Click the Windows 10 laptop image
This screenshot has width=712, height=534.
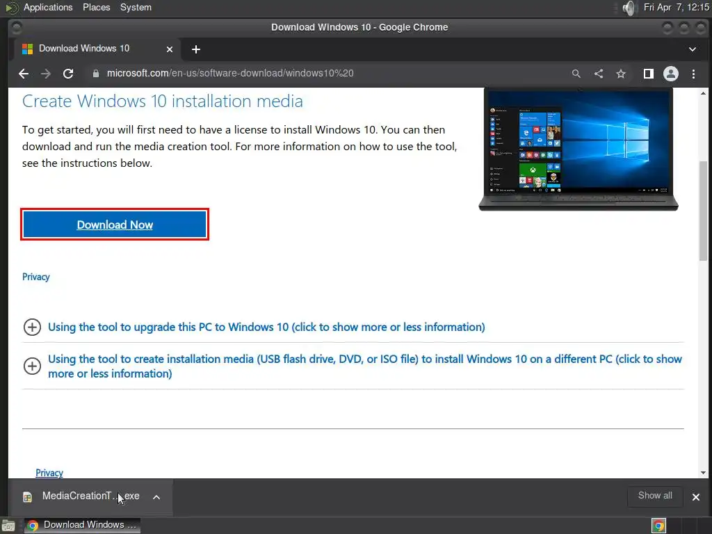(578, 149)
